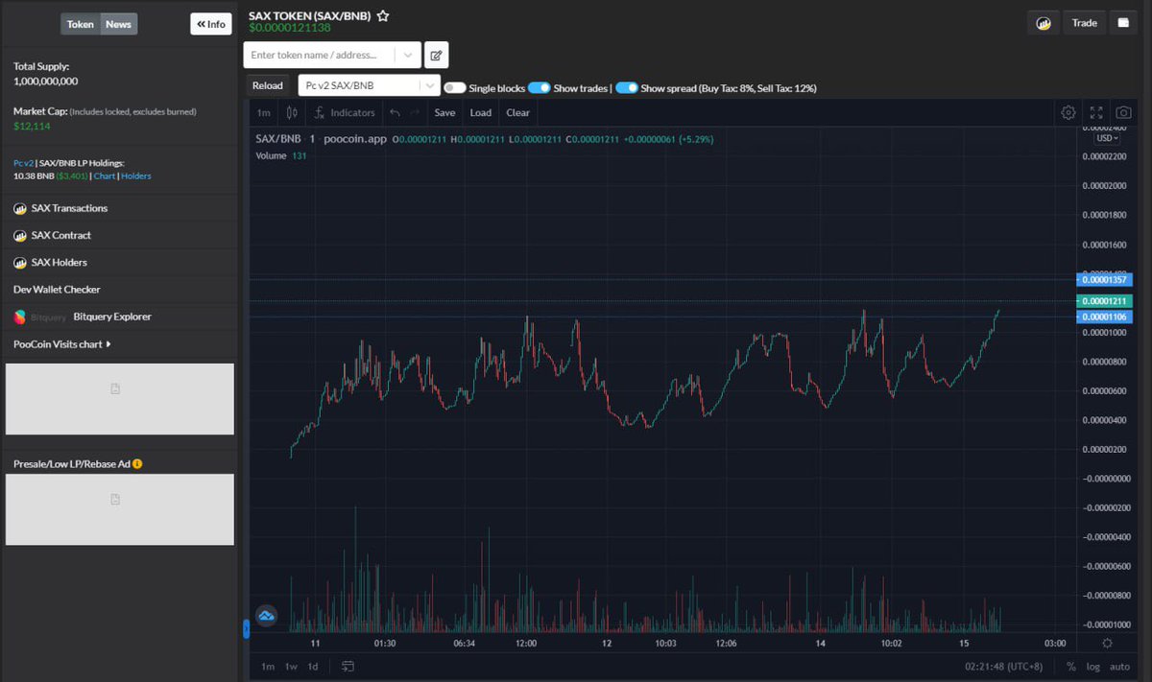
Task: Favorite SAX TOKEN with the star icon
Action: [383, 15]
